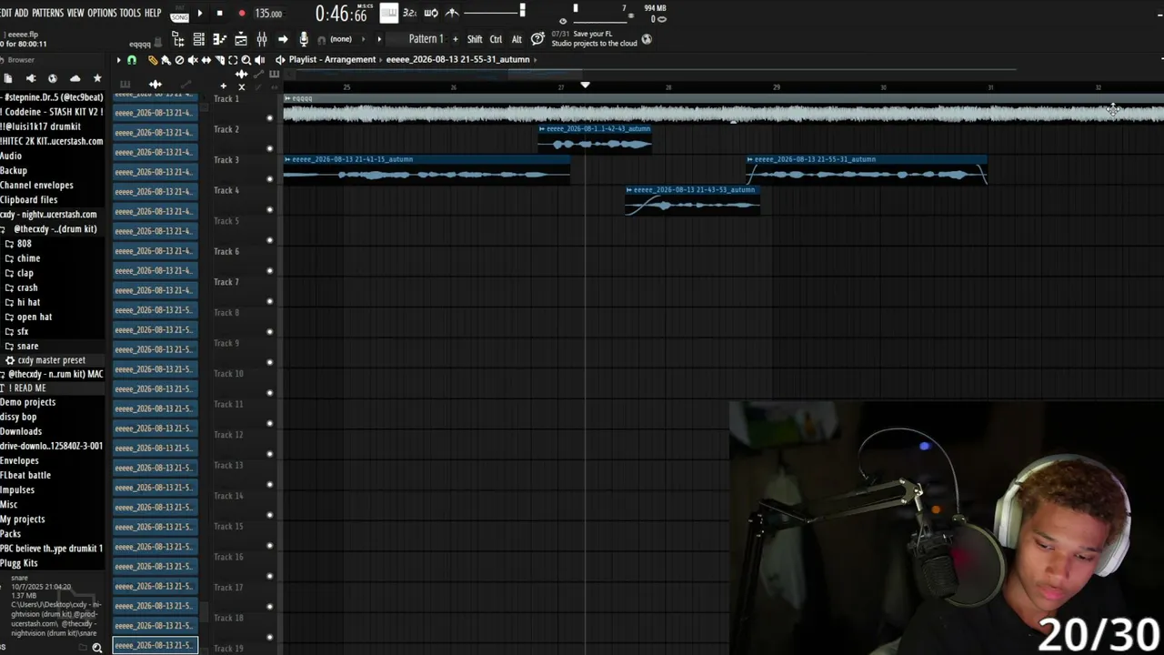Image resolution: width=1164 pixels, height=655 pixels.
Task: Select the Playback speaker tool
Action: [x=260, y=60]
